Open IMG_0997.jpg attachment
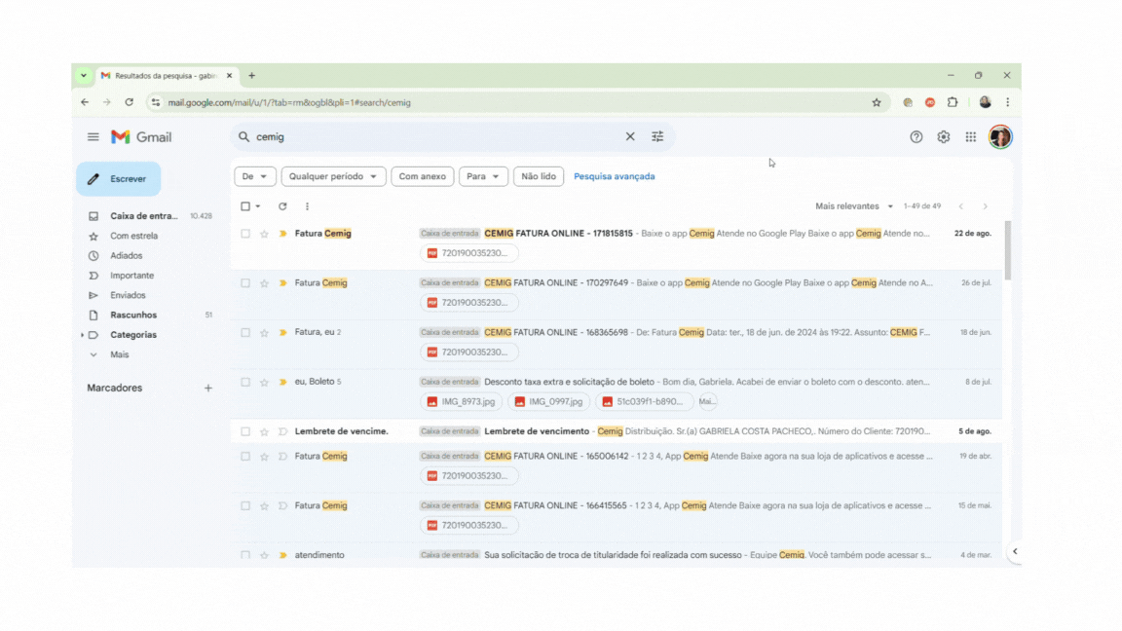Image resolution: width=1122 pixels, height=631 pixels. pos(549,402)
